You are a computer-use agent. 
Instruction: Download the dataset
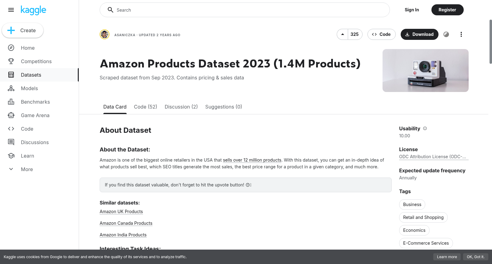pos(419,34)
